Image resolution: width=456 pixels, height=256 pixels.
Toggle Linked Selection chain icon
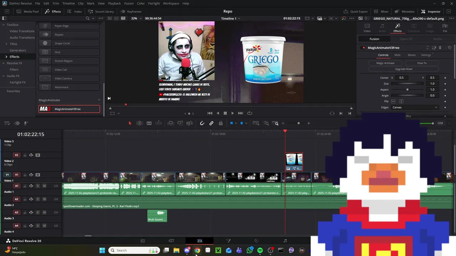pos(211,123)
